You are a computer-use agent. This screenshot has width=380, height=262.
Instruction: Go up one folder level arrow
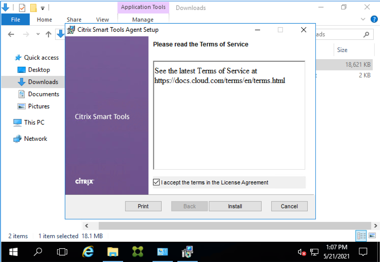[48, 34]
